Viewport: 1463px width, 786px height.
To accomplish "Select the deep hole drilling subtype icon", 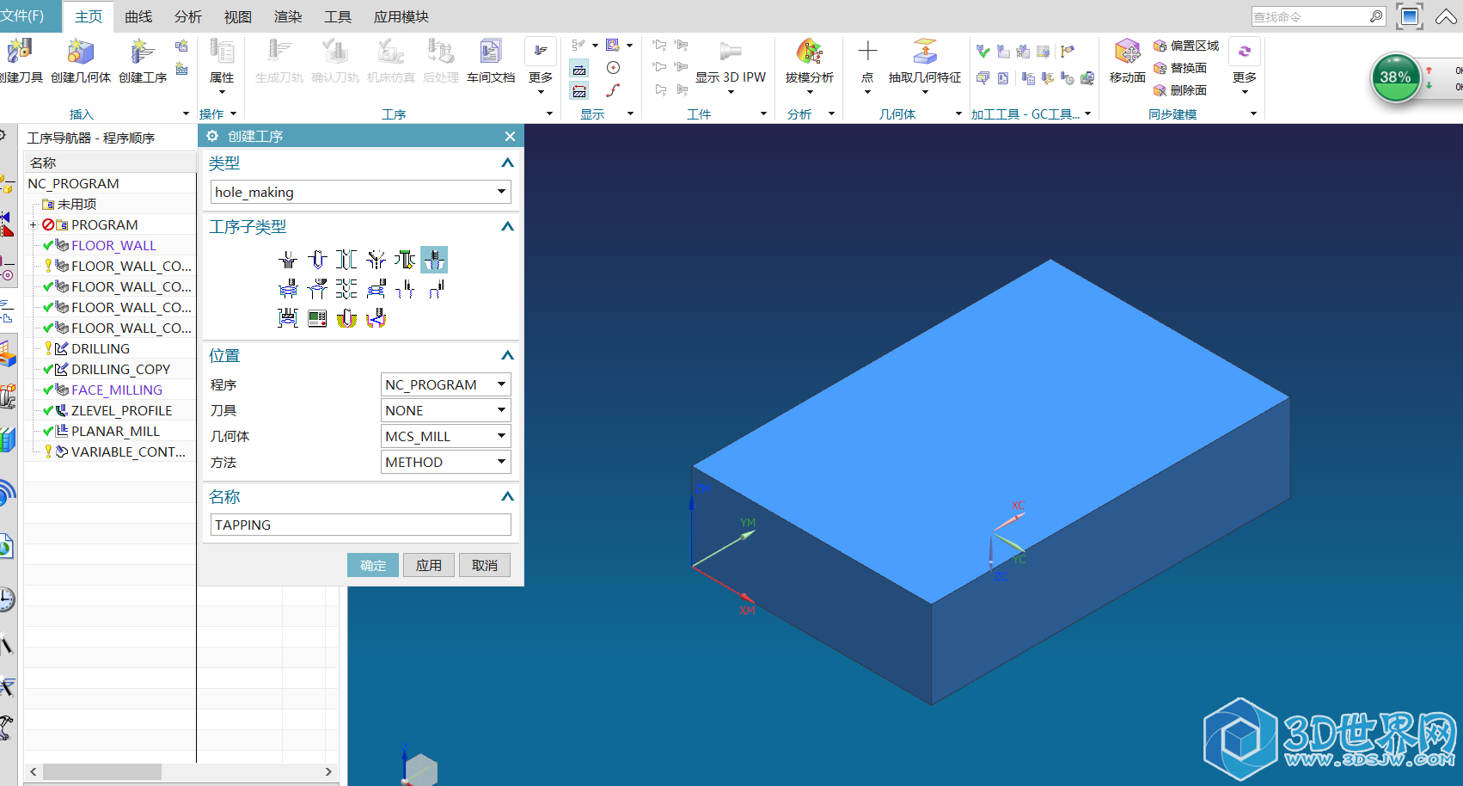I will click(x=346, y=260).
